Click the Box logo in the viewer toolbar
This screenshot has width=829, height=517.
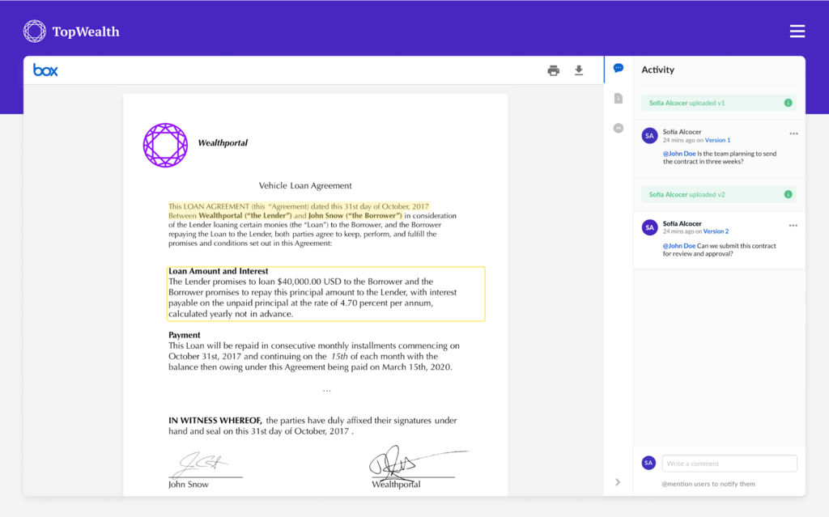click(45, 70)
